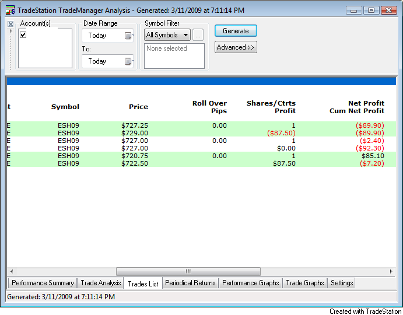Viewport: 403px width, 315px height.
Task: Click the horizontal scrollbar thumb
Action: [x=188, y=271]
